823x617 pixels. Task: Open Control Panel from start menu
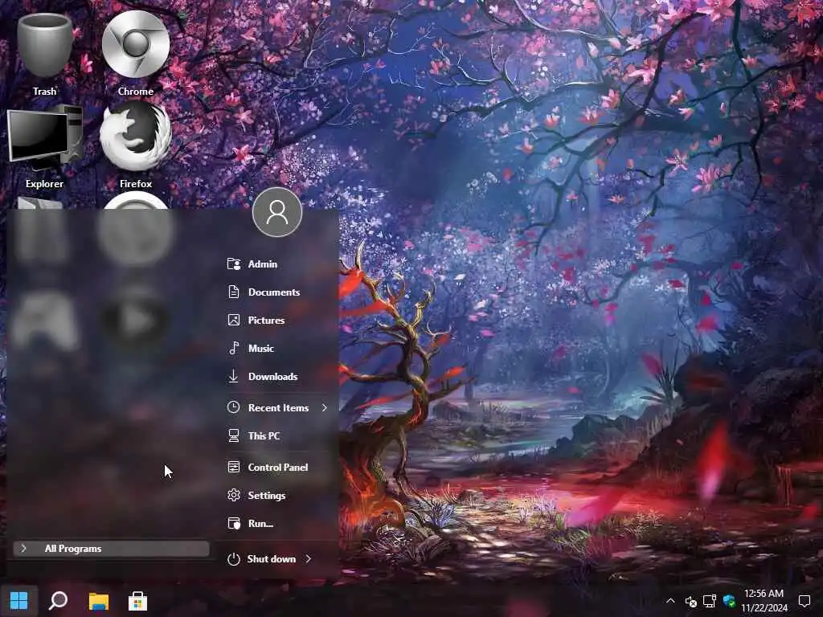[x=277, y=467]
